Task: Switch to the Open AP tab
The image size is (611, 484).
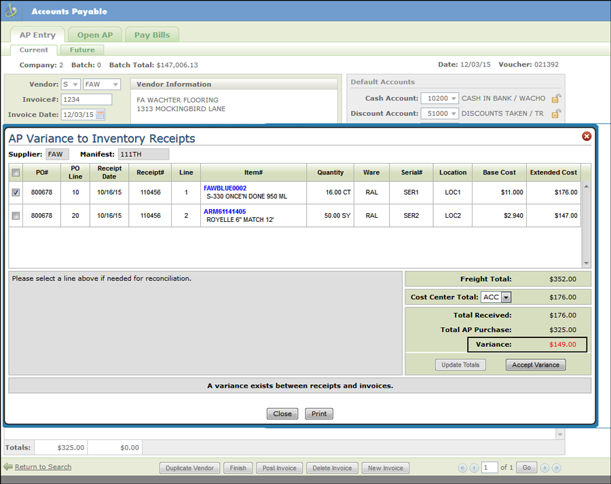Action: click(x=95, y=35)
